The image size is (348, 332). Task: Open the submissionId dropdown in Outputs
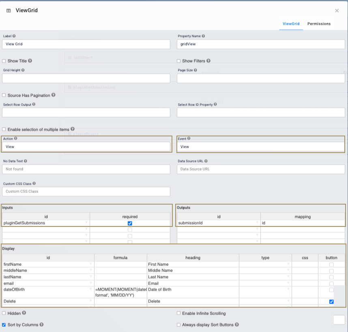[256, 223]
